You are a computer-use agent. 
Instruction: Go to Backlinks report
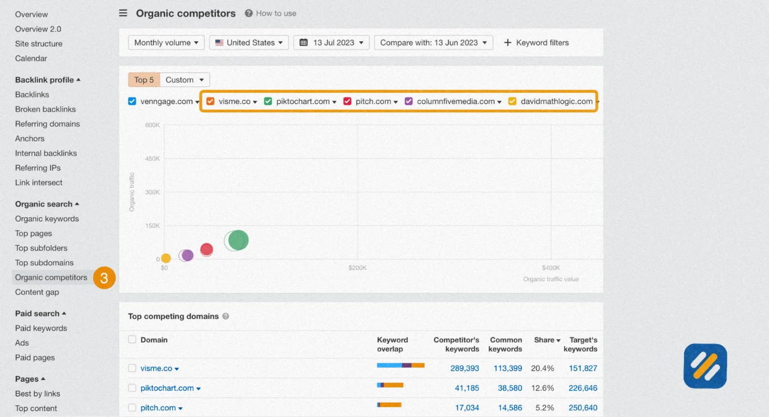(32, 94)
